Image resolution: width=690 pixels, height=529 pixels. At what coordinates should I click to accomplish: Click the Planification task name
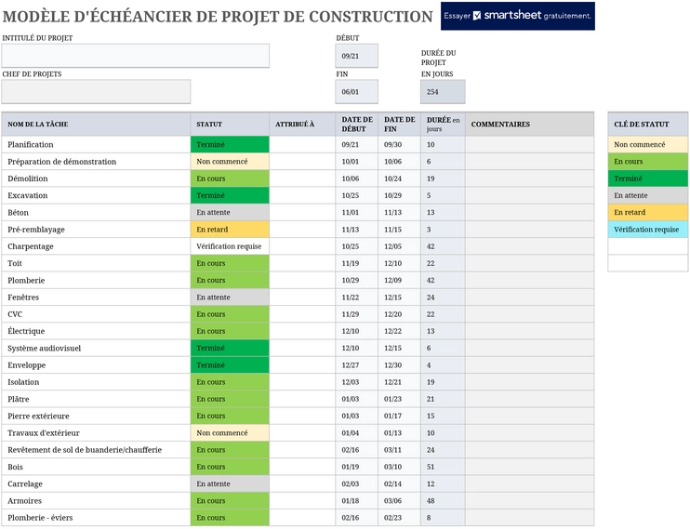pos(31,144)
